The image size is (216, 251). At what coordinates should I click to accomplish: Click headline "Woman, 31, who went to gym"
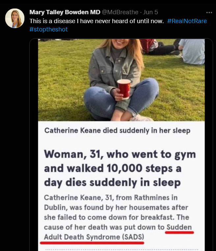[x=120, y=154]
